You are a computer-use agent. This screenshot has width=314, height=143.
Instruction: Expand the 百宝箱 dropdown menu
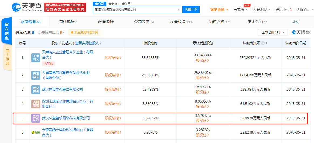pos(240,9)
